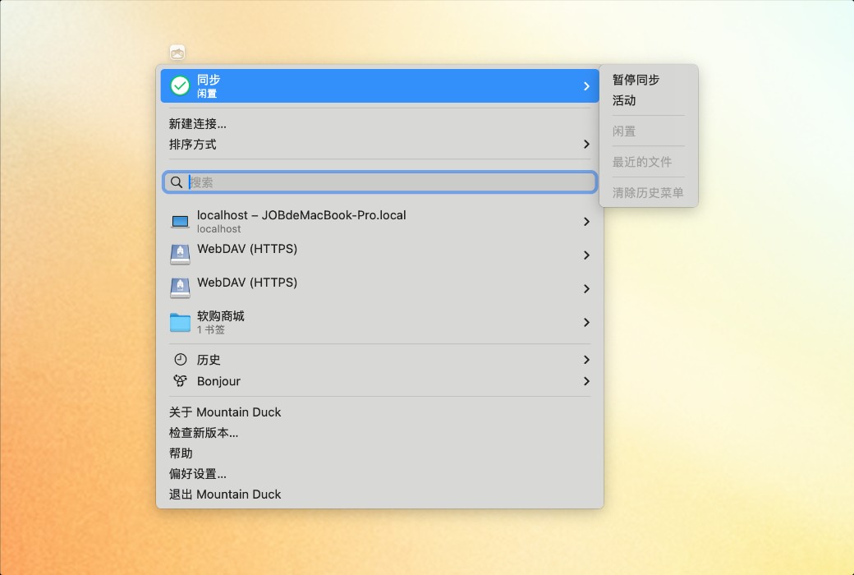Click 清除历史菜单 in the submenu

tap(648, 192)
